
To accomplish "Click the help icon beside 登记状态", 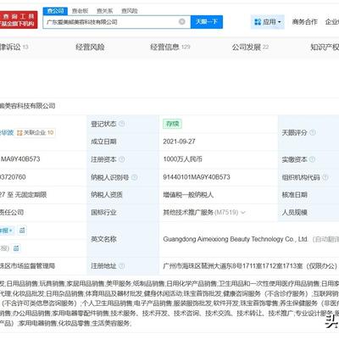I will (122, 124).
